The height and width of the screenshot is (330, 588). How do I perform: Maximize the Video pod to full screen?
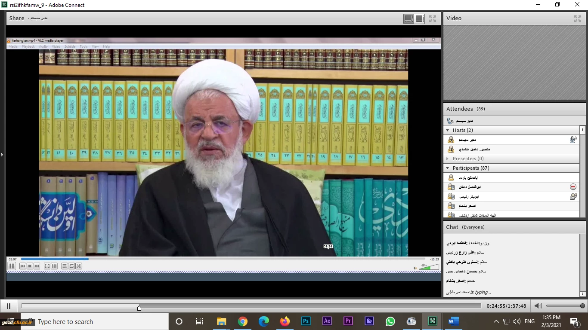[x=578, y=18]
